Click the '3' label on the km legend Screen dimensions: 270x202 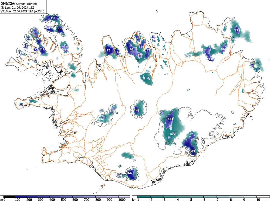pos(164,200)
